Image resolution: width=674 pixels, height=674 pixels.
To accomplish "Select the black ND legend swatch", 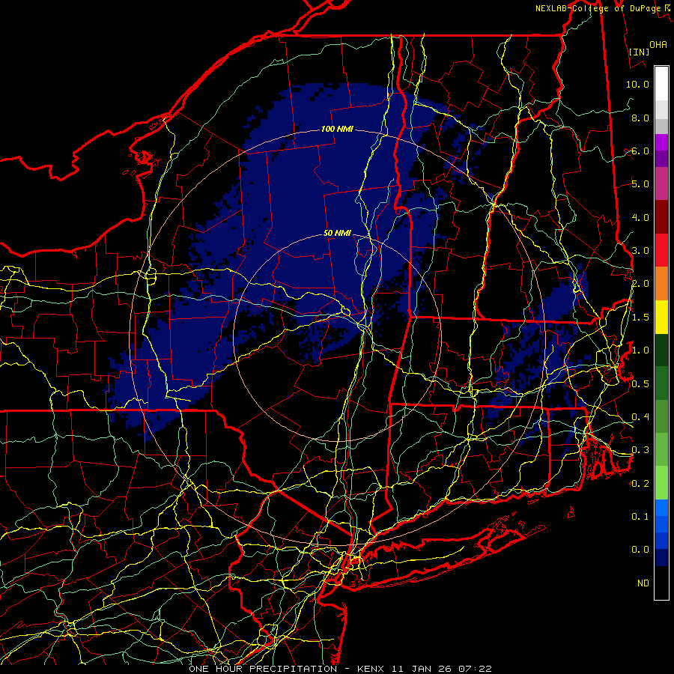I will [661, 583].
